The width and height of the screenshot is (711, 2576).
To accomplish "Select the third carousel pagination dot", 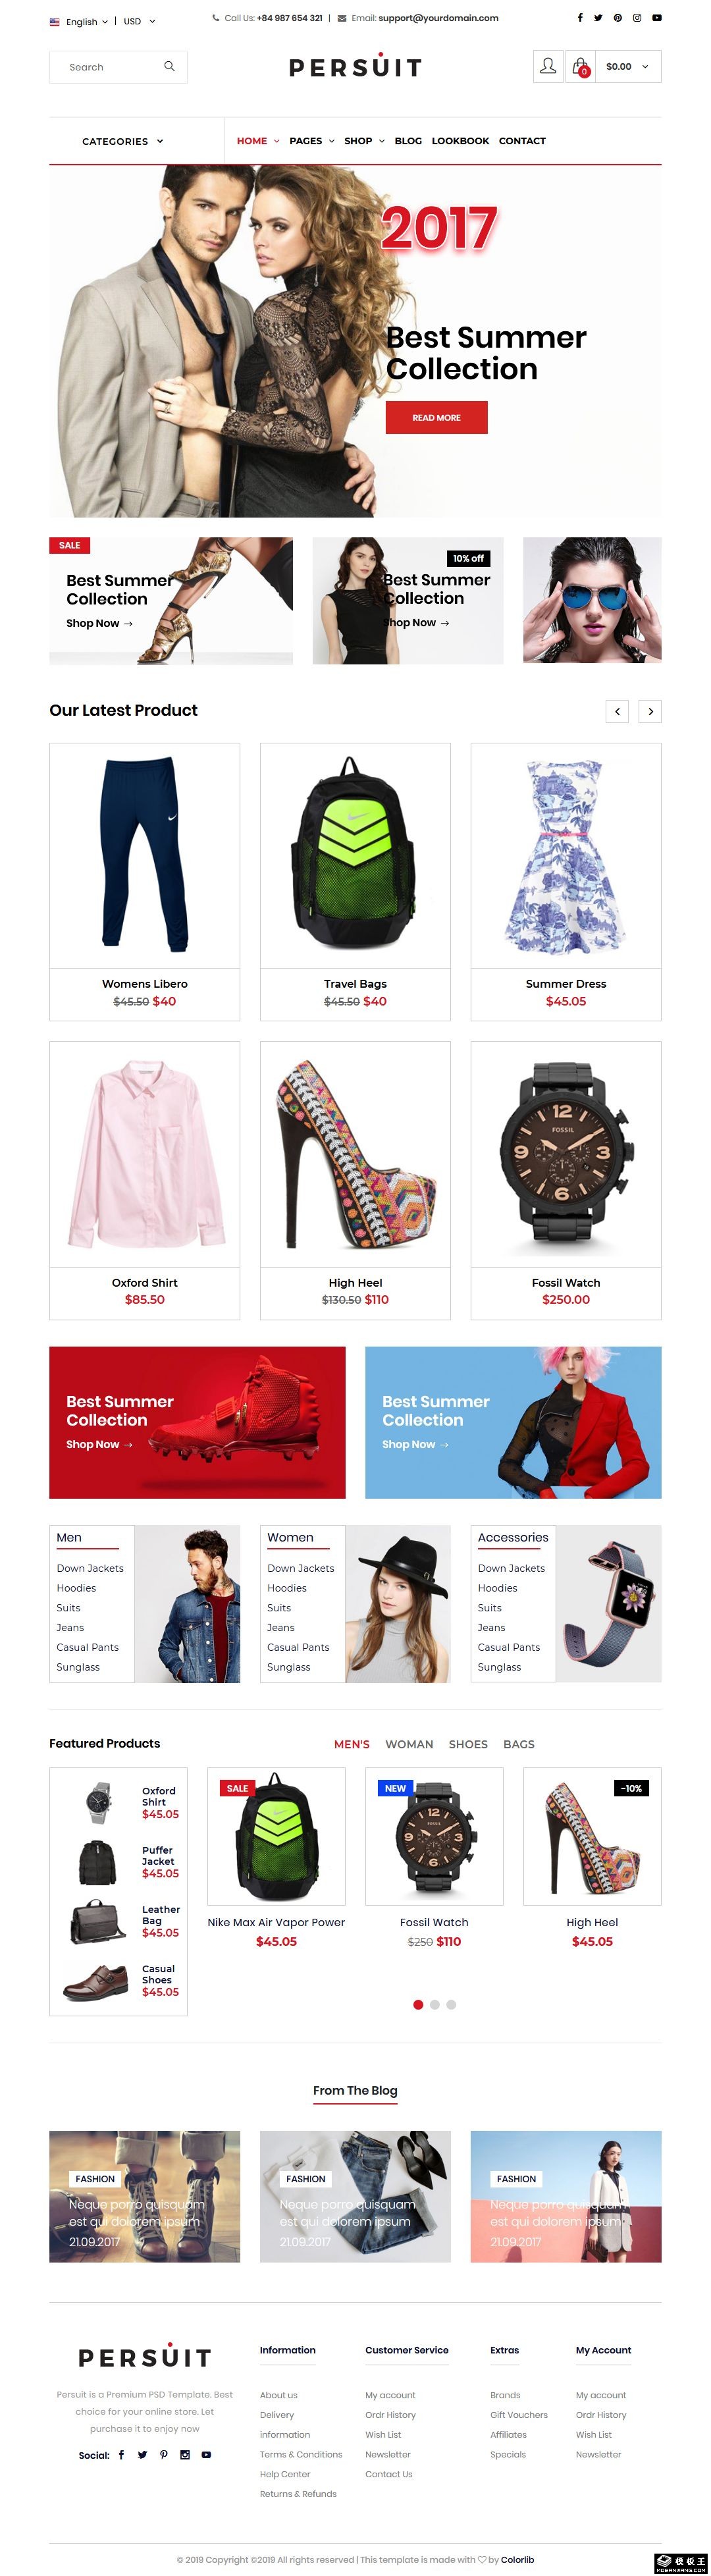I will point(451,2004).
